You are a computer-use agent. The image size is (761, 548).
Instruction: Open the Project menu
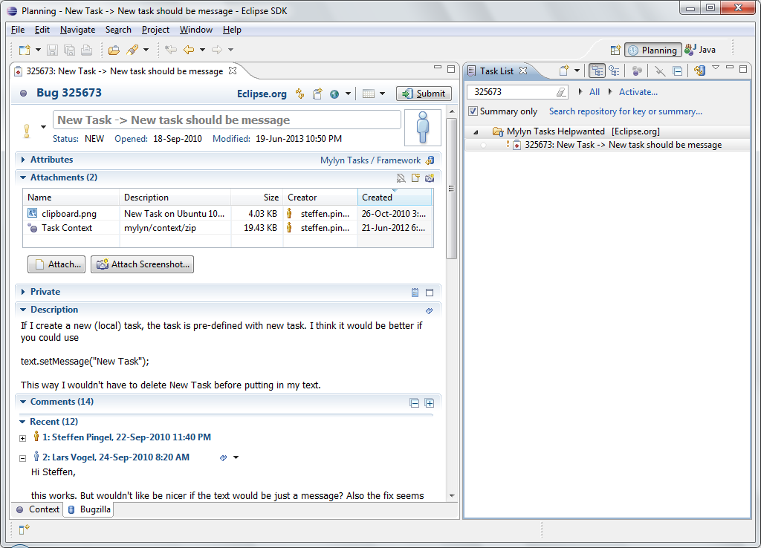155,30
